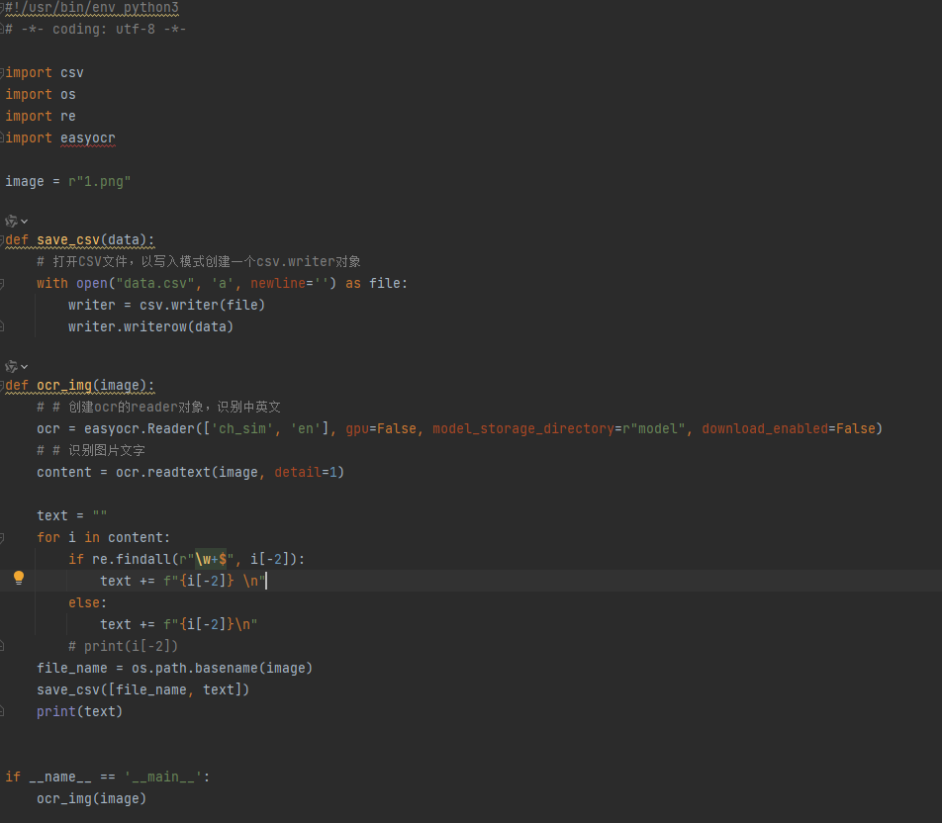Click the text = "" assignment line
Screen dimensions: 942x823
(72, 515)
